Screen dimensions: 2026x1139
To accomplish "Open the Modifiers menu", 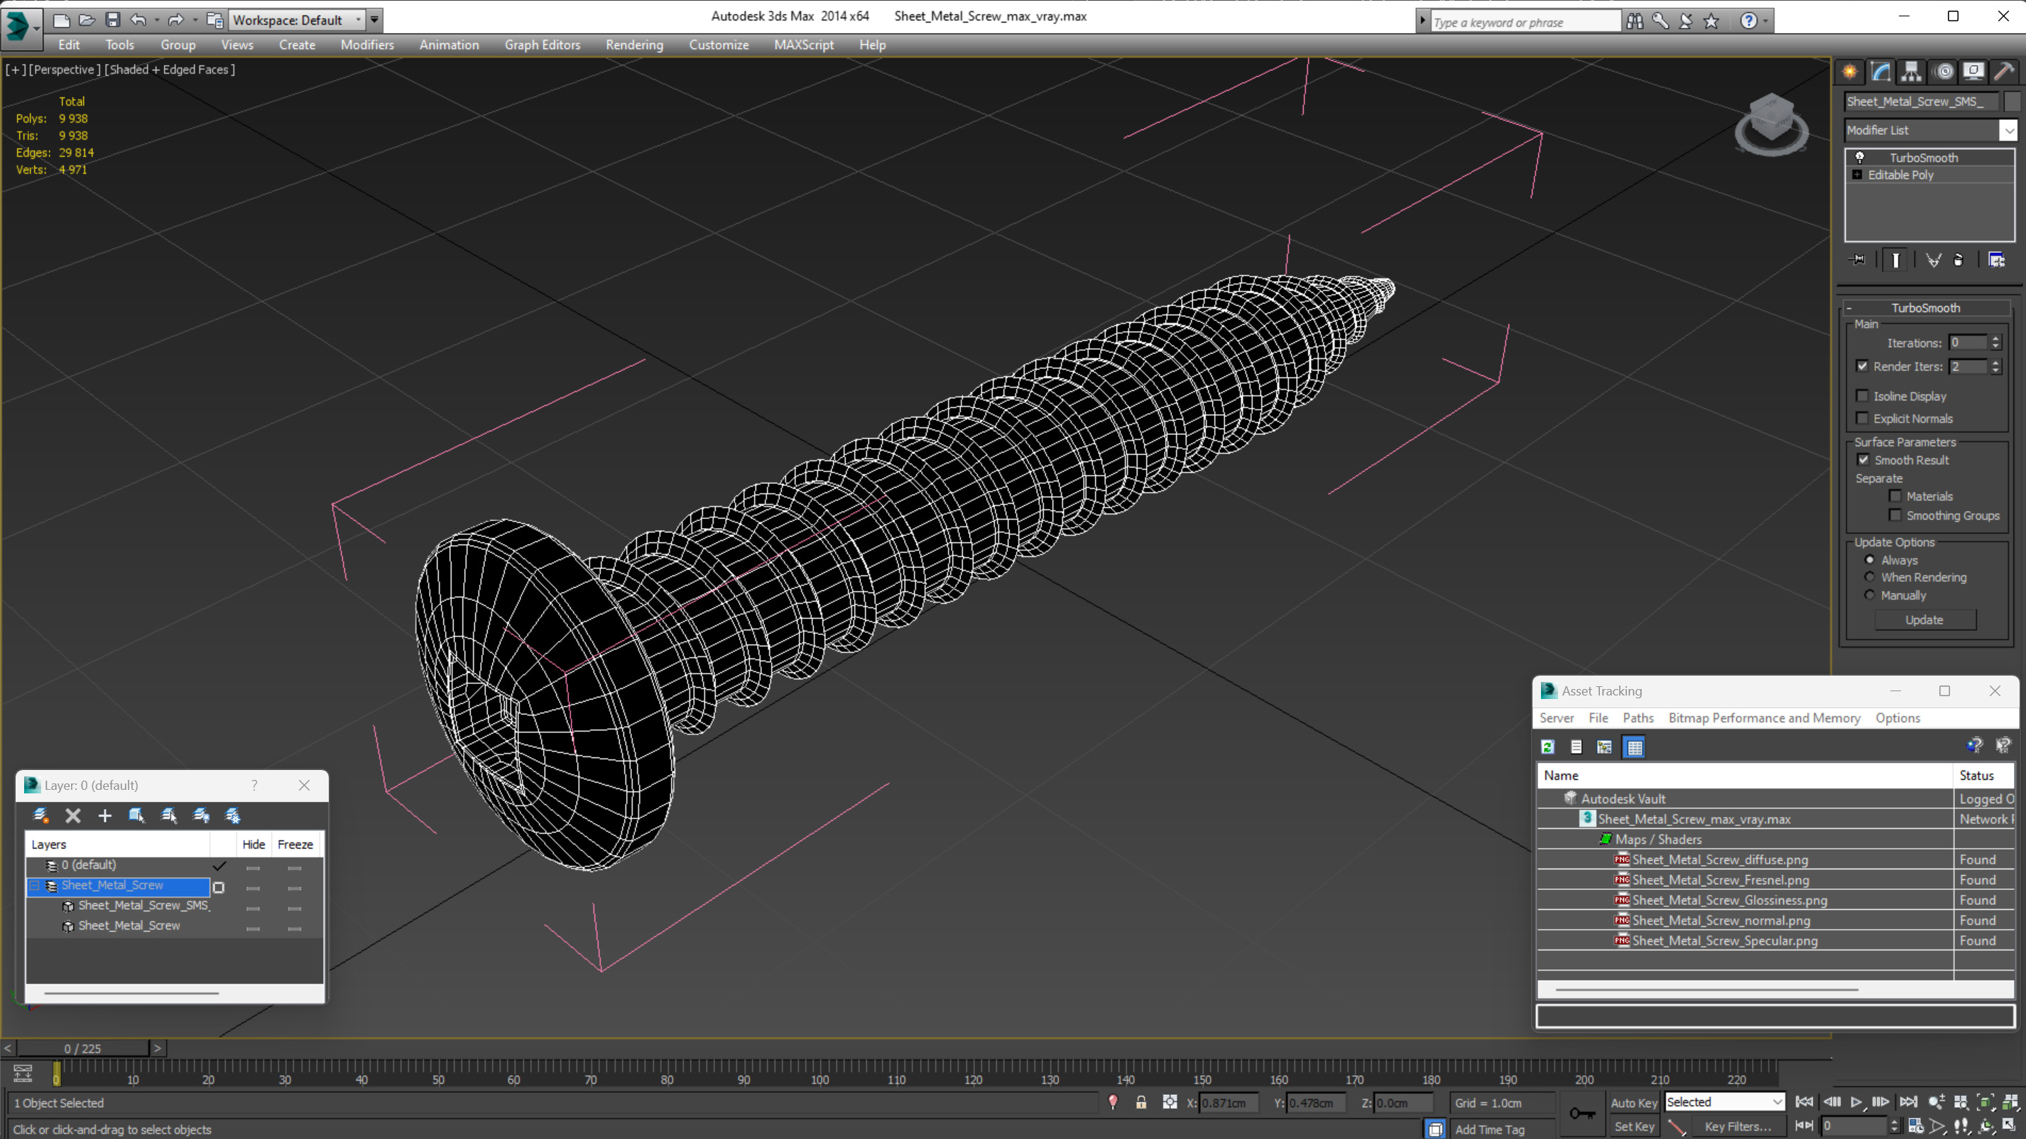I will (367, 45).
